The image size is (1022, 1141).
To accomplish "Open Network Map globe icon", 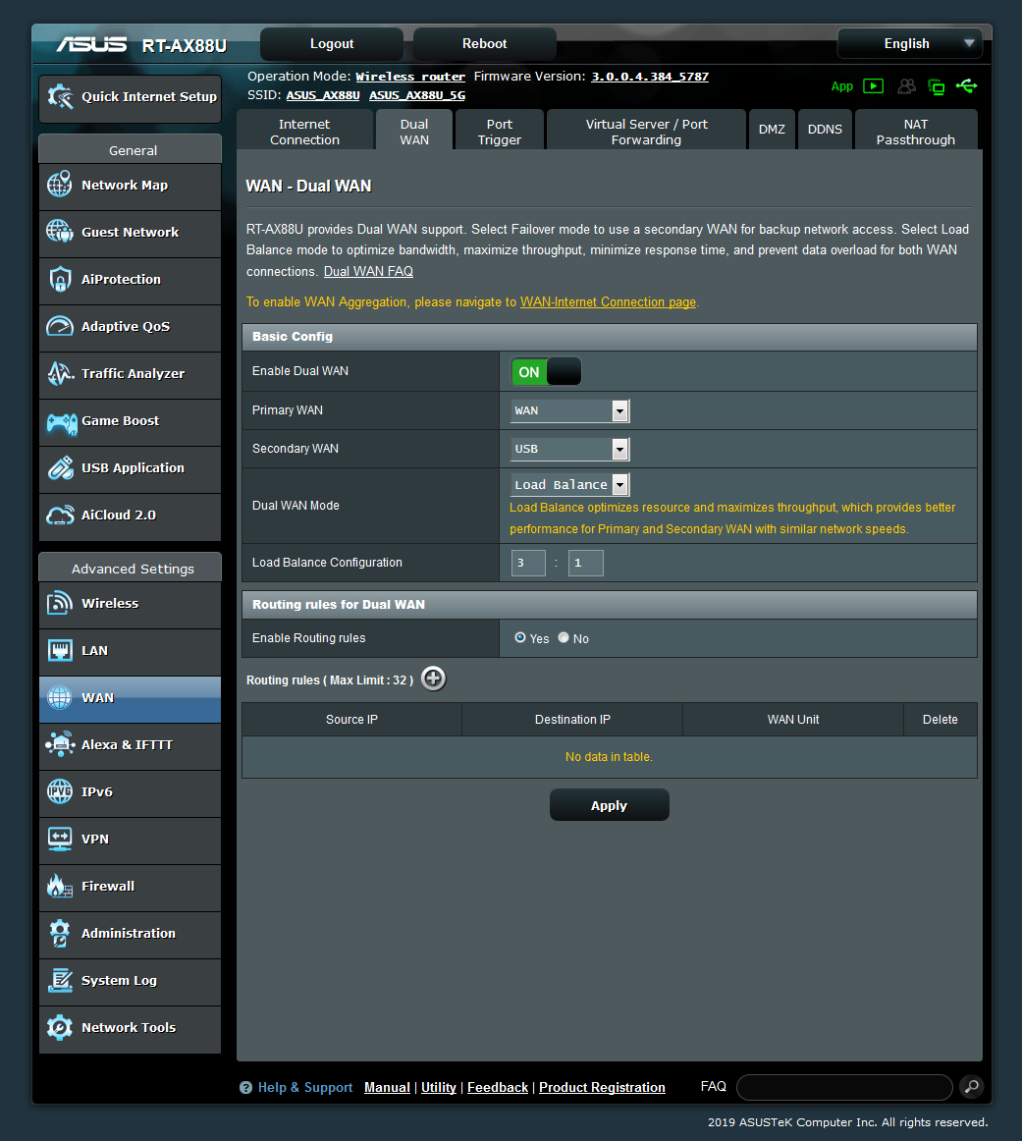I will click(60, 185).
